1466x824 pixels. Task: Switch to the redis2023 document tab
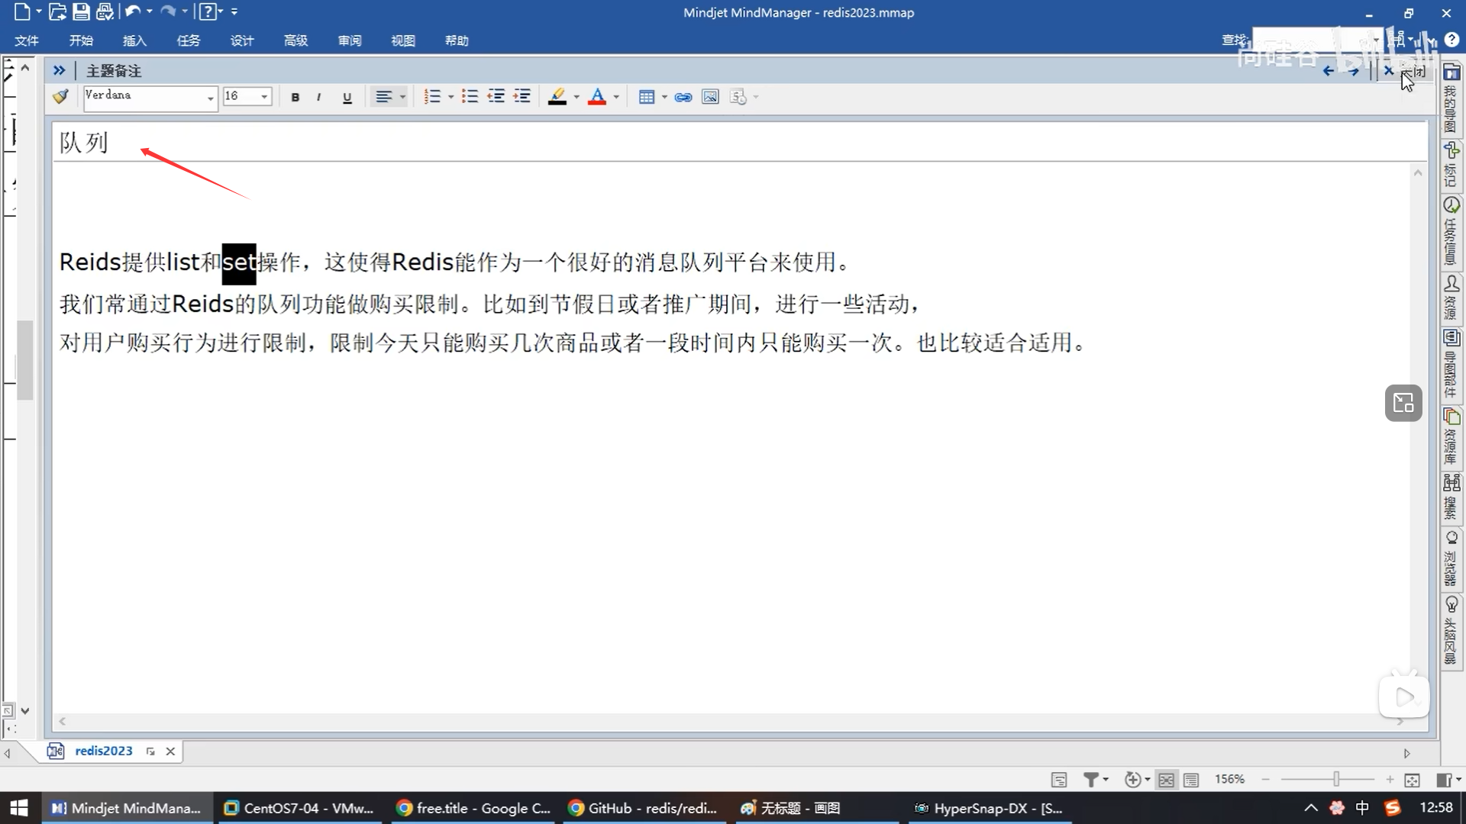103,751
